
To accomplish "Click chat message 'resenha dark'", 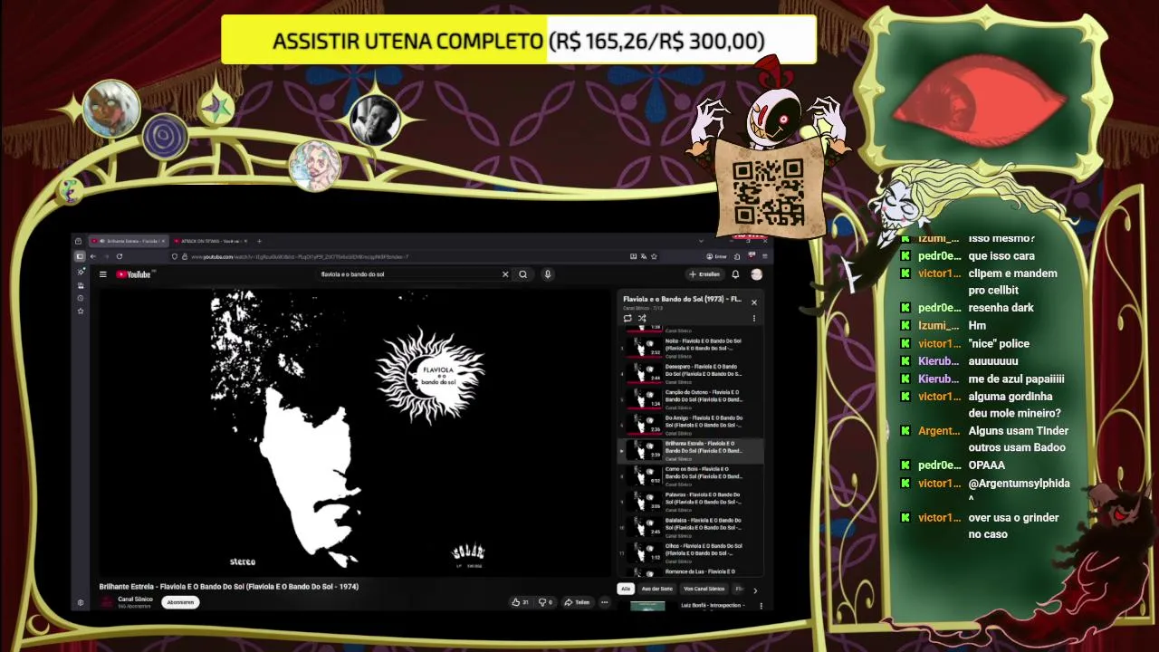I will tap(1001, 308).
